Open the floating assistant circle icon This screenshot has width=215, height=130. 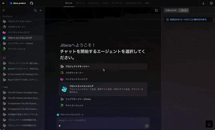(209, 124)
